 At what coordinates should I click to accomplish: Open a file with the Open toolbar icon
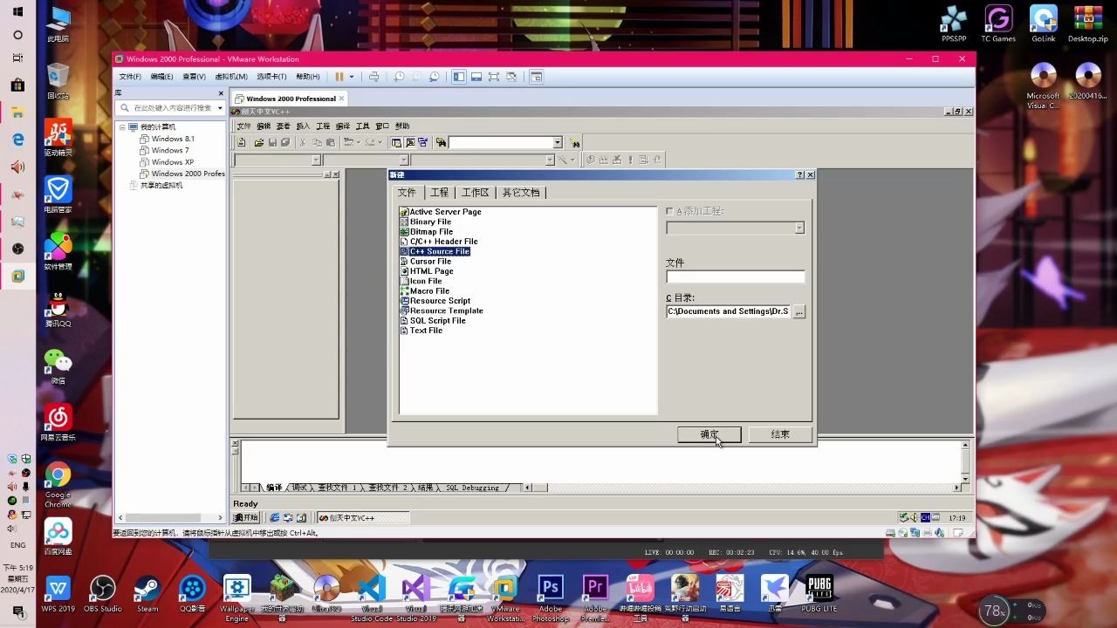click(258, 142)
